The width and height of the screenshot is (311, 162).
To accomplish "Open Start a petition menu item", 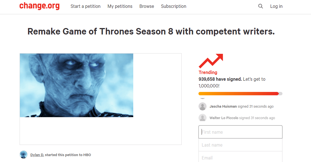I will coord(85,6).
